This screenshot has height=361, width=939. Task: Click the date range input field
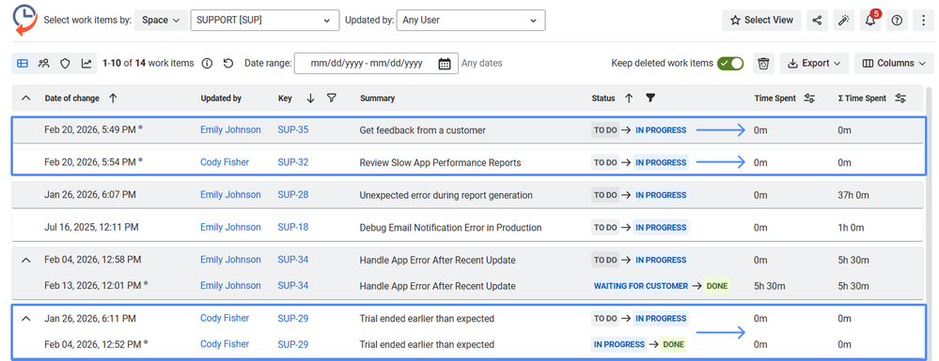376,64
